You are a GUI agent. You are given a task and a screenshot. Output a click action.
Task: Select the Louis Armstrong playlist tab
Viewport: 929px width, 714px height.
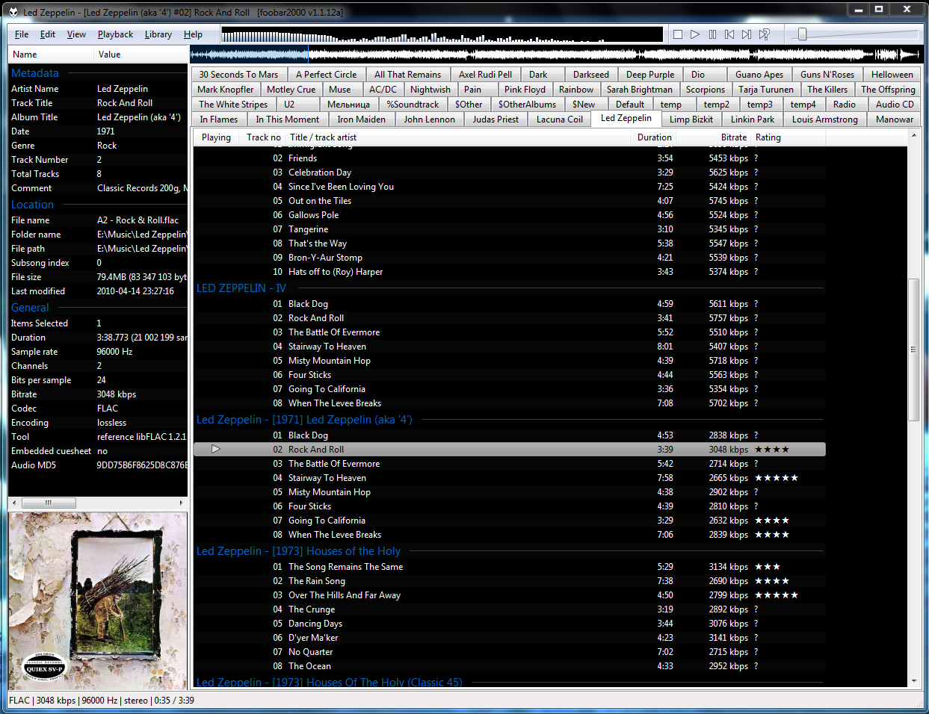click(825, 119)
